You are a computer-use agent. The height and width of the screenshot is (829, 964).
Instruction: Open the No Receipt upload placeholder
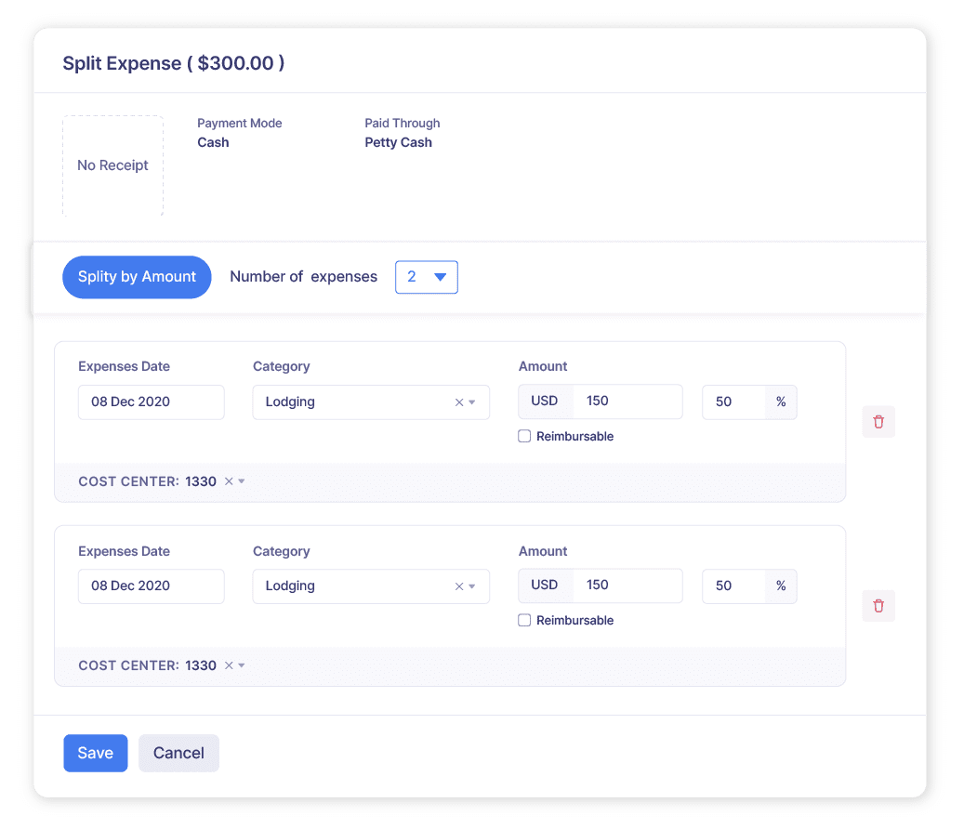pyautogui.click(x=112, y=165)
